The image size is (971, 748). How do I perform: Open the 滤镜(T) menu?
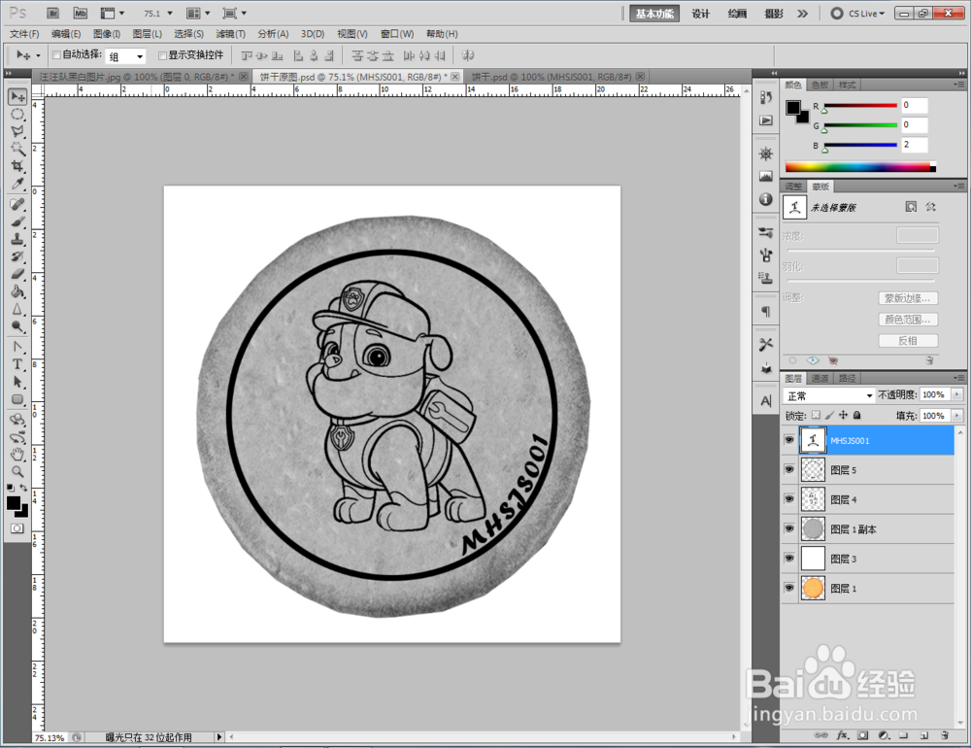[230, 33]
